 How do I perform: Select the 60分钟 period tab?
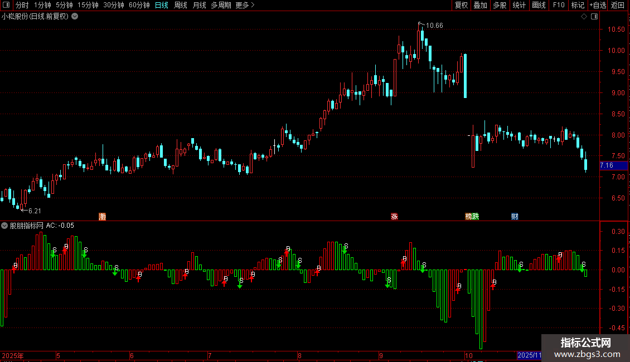(139, 5)
